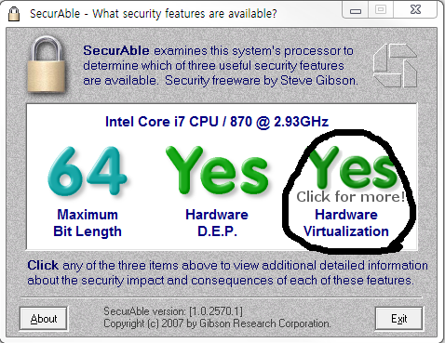Exit the SecurAble application
Viewport: 445px width, 343px height.
(x=398, y=319)
